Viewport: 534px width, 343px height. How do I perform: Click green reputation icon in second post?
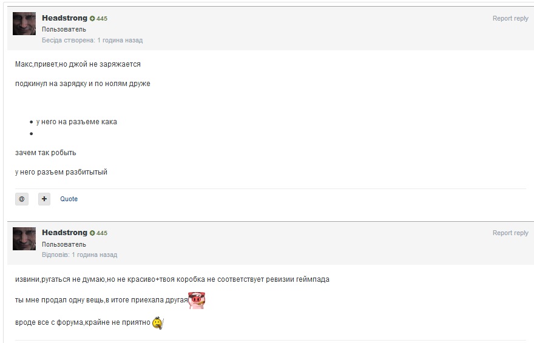click(x=92, y=233)
